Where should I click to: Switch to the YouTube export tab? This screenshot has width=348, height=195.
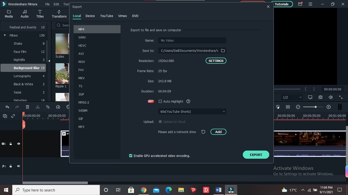106,16
